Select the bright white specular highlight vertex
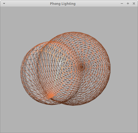 [60, 63]
